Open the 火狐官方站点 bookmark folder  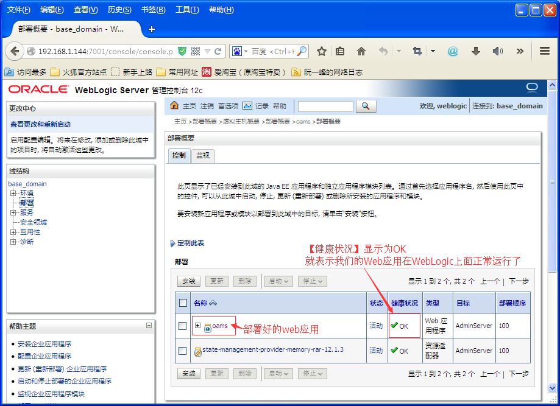(x=79, y=72)
